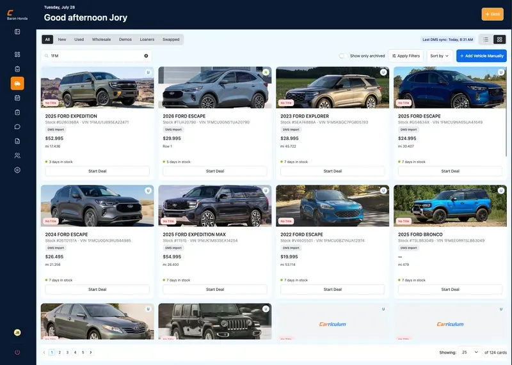Image resolution: width=512 pixels, height=365 pixels.
Task: Go to previous page arrow
Action: click(x=44, y=352)
